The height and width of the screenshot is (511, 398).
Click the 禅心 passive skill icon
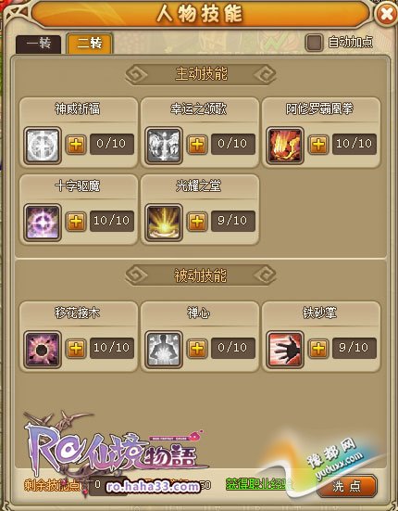click(164, 350)
